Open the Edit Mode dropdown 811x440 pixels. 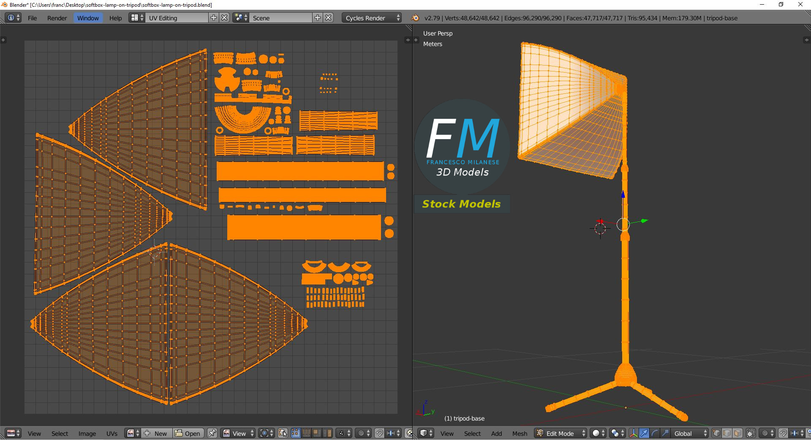point(561,433)
